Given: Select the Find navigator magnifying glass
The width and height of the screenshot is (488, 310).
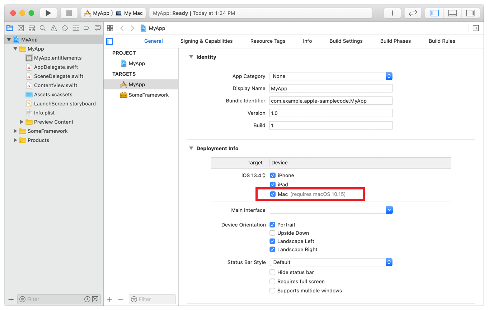Looking at the screenshot, I should point(43,28).
